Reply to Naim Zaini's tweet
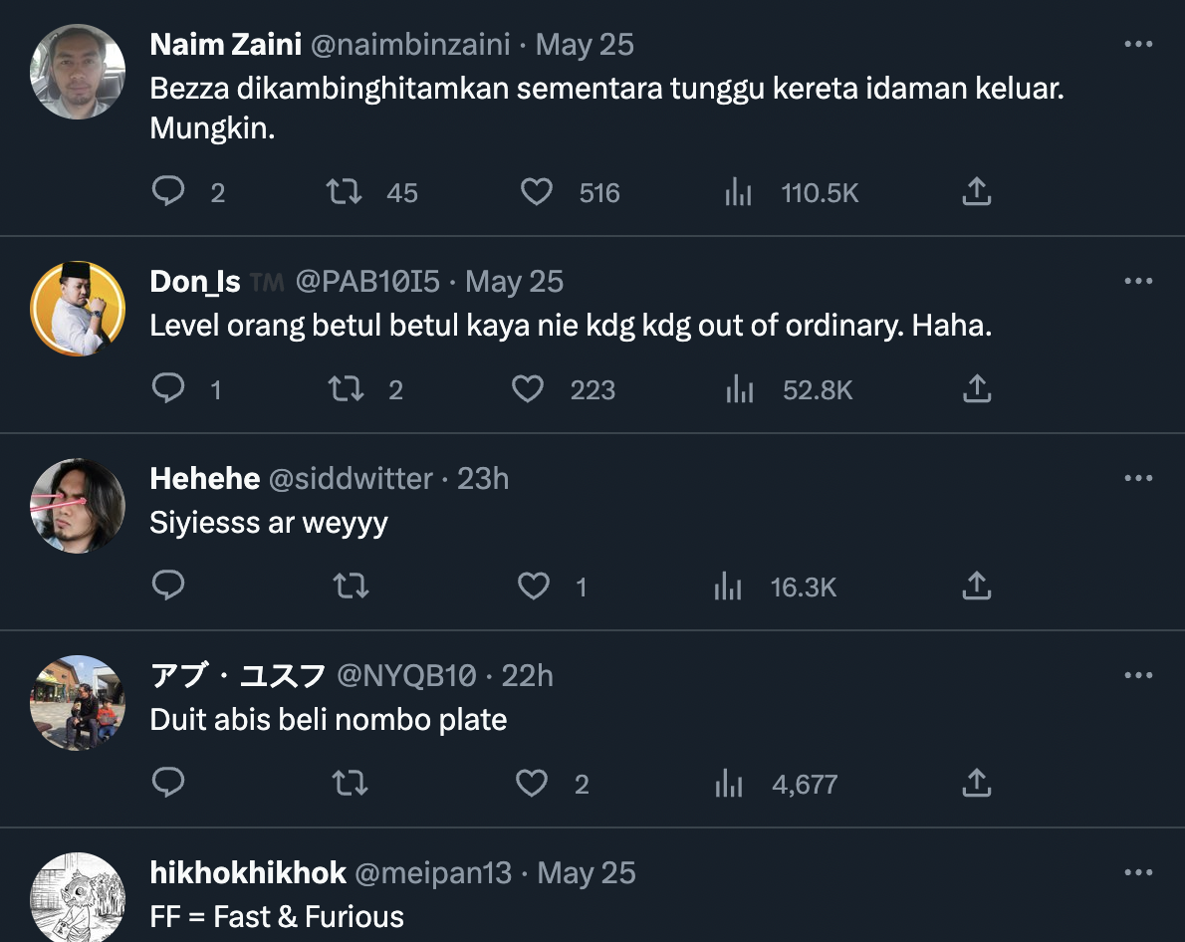 168,191
